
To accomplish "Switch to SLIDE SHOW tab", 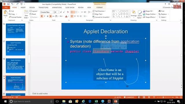I will [x=70, y=8].
